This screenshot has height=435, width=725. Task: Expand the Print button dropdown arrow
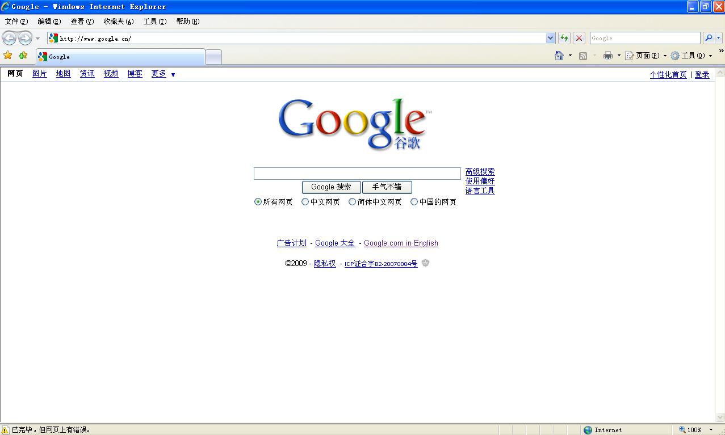(x=619, y=56)
